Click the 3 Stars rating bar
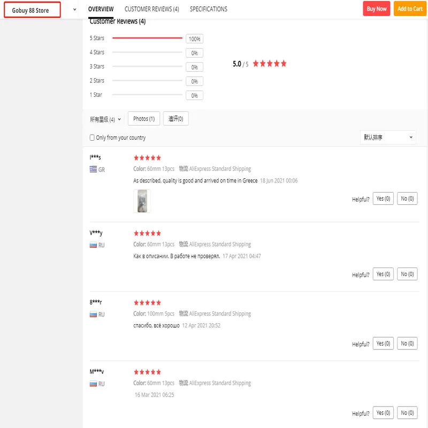This screenshot has height=428, width=428. click(x=147, y=66)
